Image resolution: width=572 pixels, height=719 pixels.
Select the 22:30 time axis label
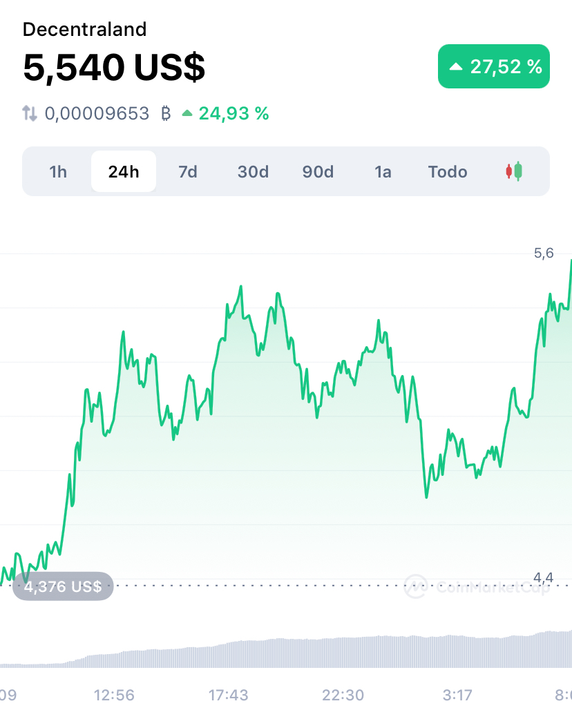click(343, 695)
